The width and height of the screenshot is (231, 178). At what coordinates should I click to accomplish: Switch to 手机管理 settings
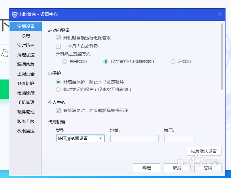pyautogui.click(x=26, y=103)
